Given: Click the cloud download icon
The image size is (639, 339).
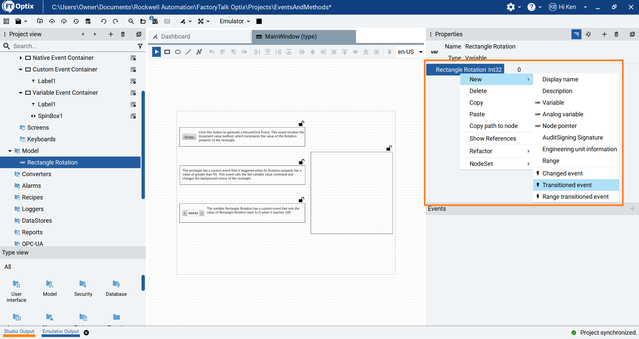Looking at the screenshot, I should point(64,21).
